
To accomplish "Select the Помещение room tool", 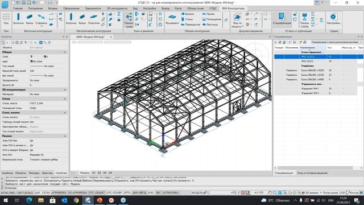I will pyautogui.click(x=212, y=19).
